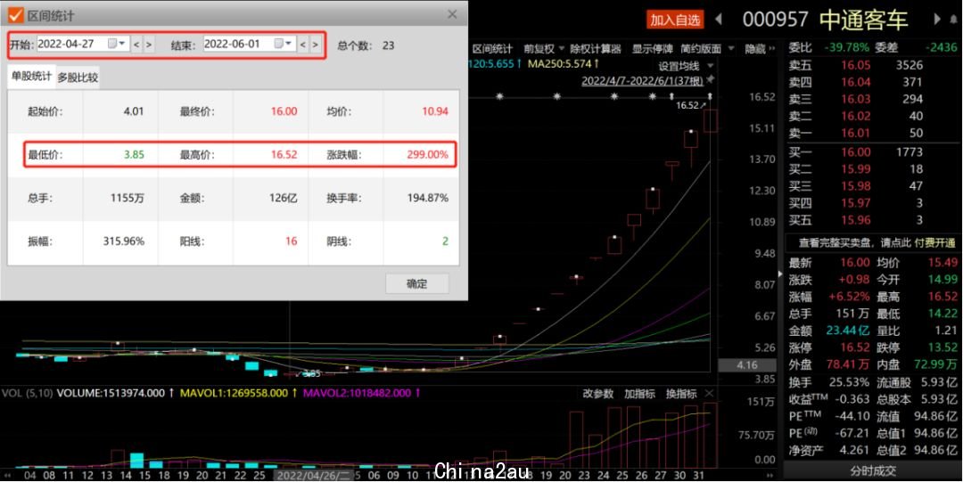Open the start date calendar dropdown
This screenshot has width=963, height=482.
point(117,44)
